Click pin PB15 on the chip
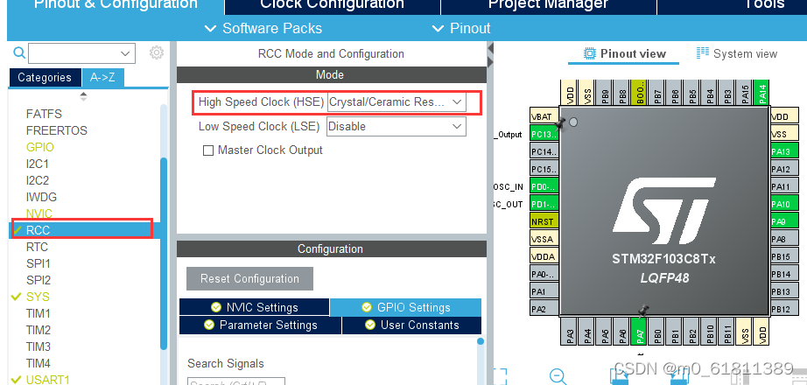807x385 pixels. [784, 257]
